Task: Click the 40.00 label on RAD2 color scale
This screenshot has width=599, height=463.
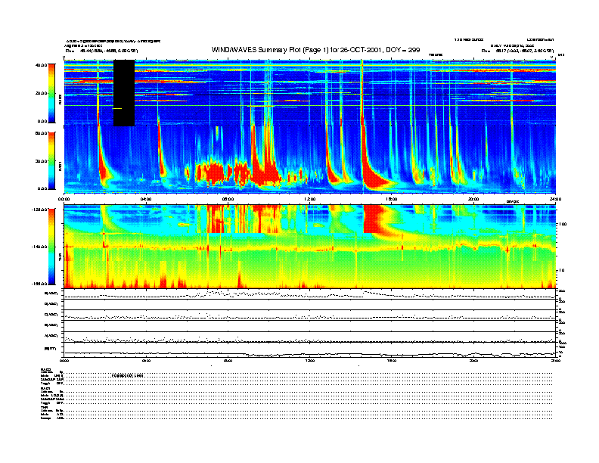Action: click(41, 65)
